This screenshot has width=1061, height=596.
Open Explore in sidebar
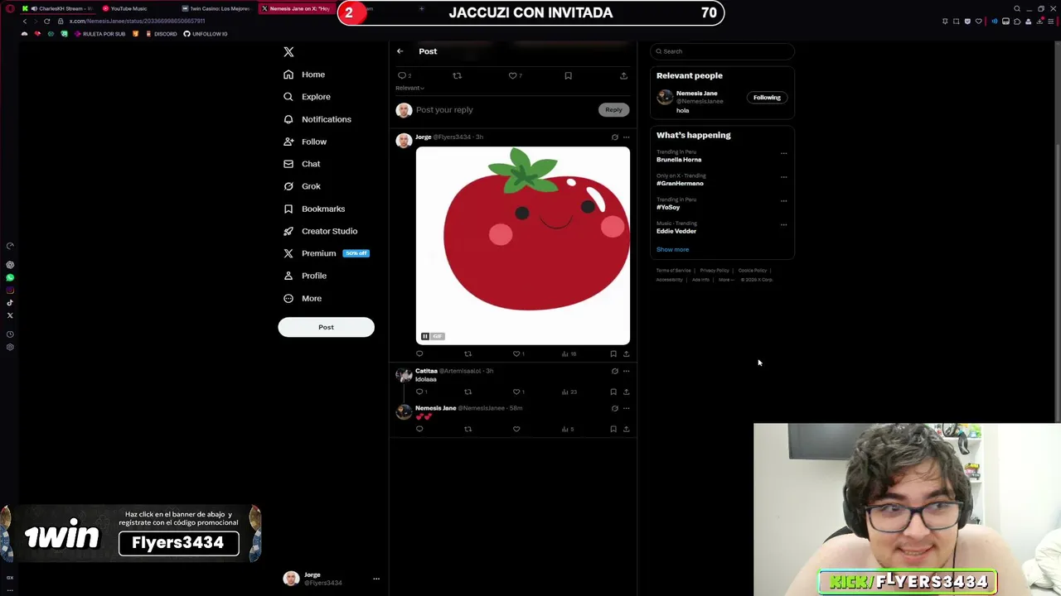307,97
